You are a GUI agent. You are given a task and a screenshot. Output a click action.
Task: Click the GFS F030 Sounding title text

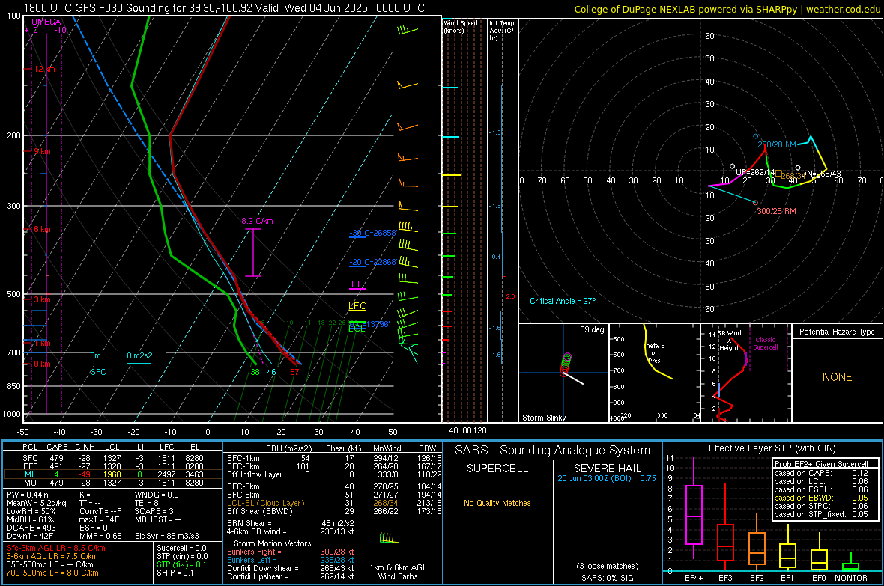pyautogui.click(x=225, y=8)
